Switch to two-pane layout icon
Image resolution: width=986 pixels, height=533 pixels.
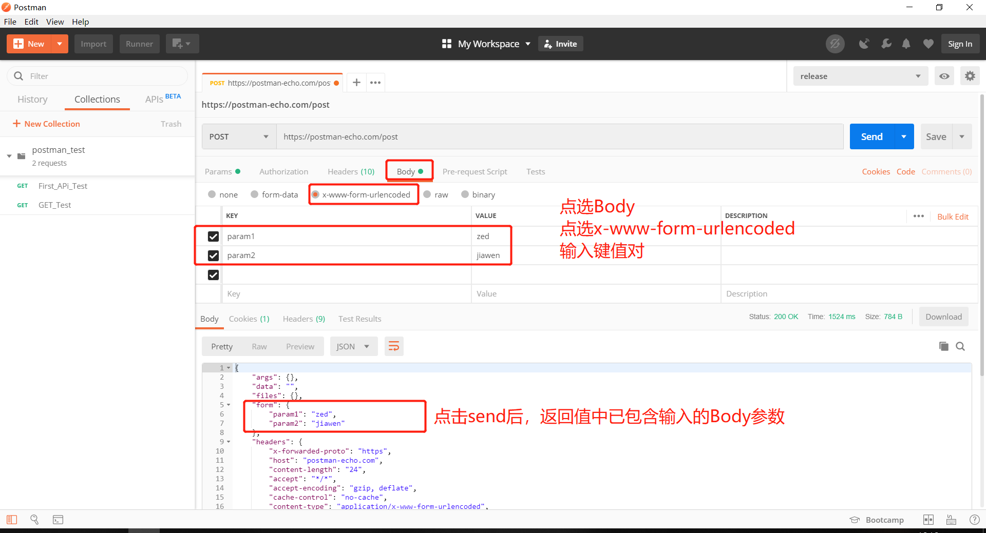[928, 520]
